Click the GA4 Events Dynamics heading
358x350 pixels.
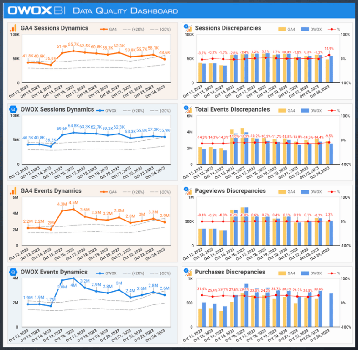click(51, 191)
